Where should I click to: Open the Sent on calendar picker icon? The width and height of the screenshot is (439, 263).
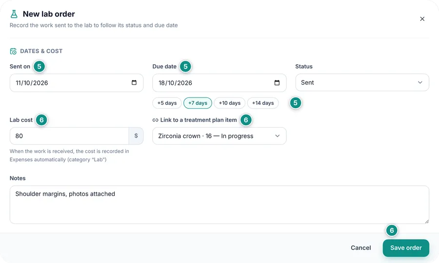click(x=134, y=82)
